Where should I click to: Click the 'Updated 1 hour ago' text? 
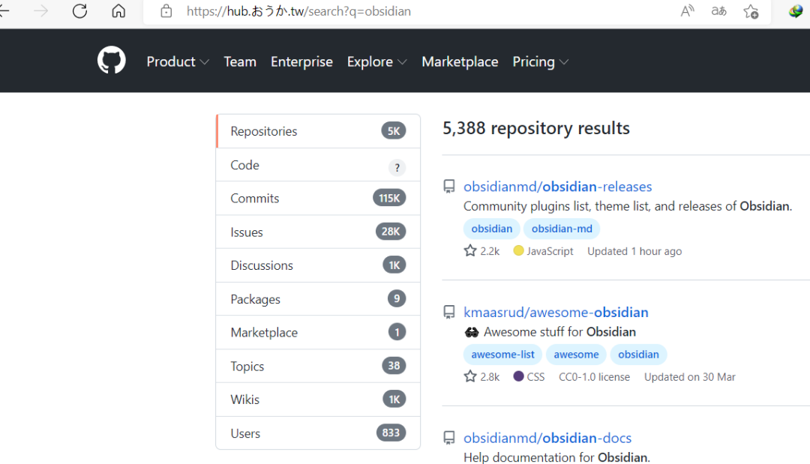[x=634, y=251]
